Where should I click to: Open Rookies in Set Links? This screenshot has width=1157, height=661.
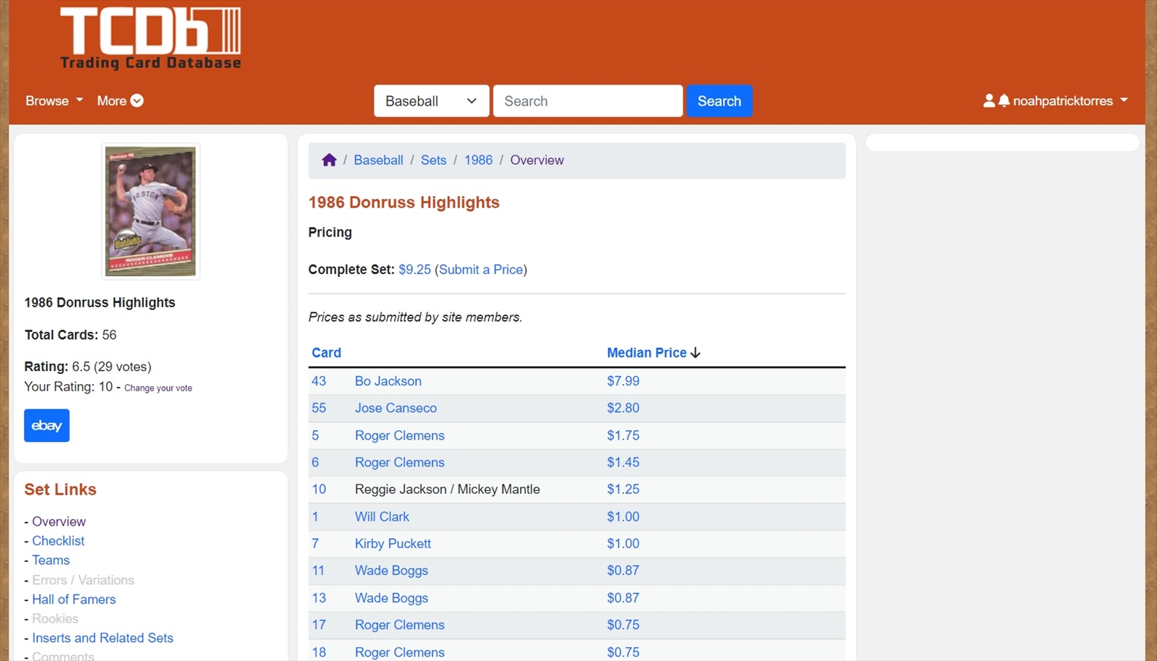click(x=55, y=619)
